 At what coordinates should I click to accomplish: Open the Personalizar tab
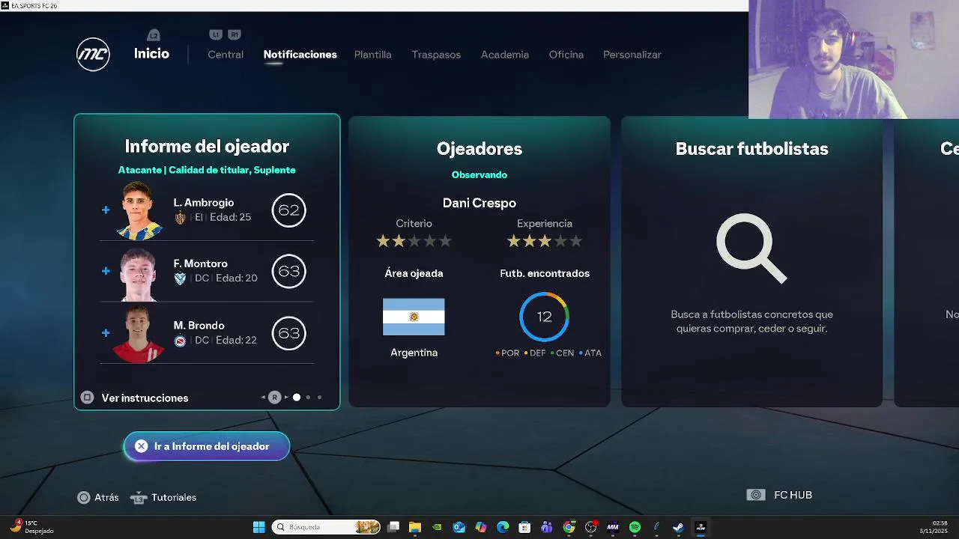(x=632, y=55)
